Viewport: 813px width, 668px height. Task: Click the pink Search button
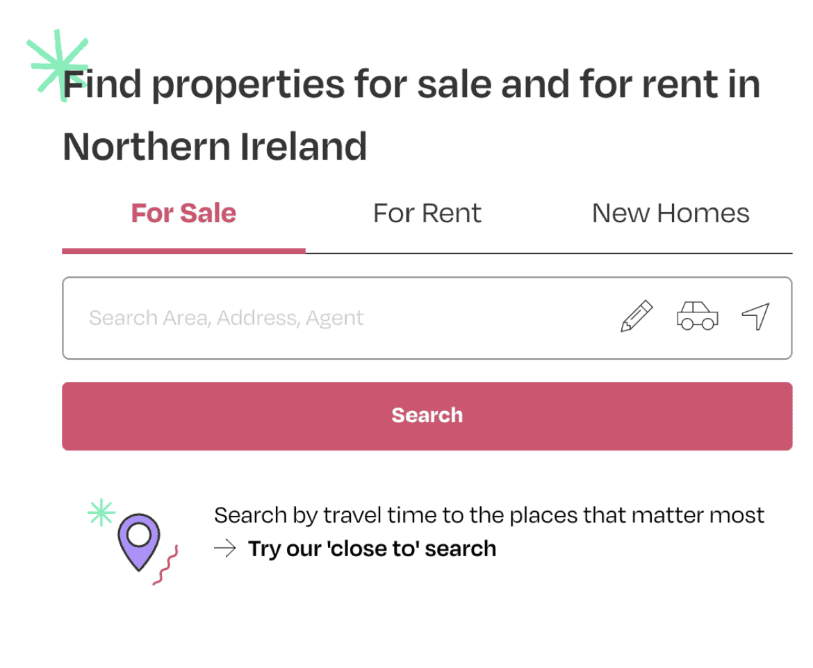click(427, 416)
